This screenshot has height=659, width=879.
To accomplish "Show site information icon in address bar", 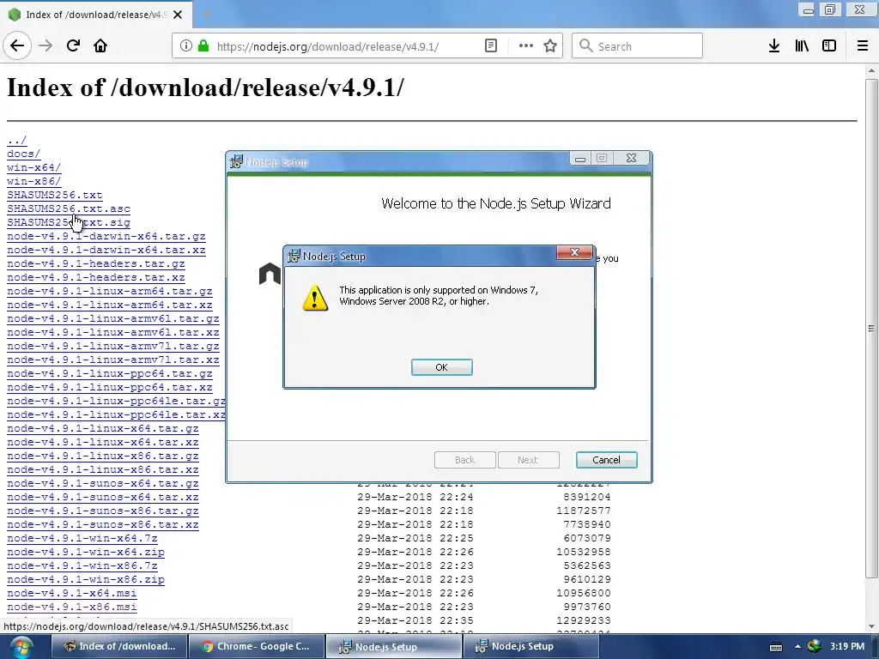I will coord(186,46).
